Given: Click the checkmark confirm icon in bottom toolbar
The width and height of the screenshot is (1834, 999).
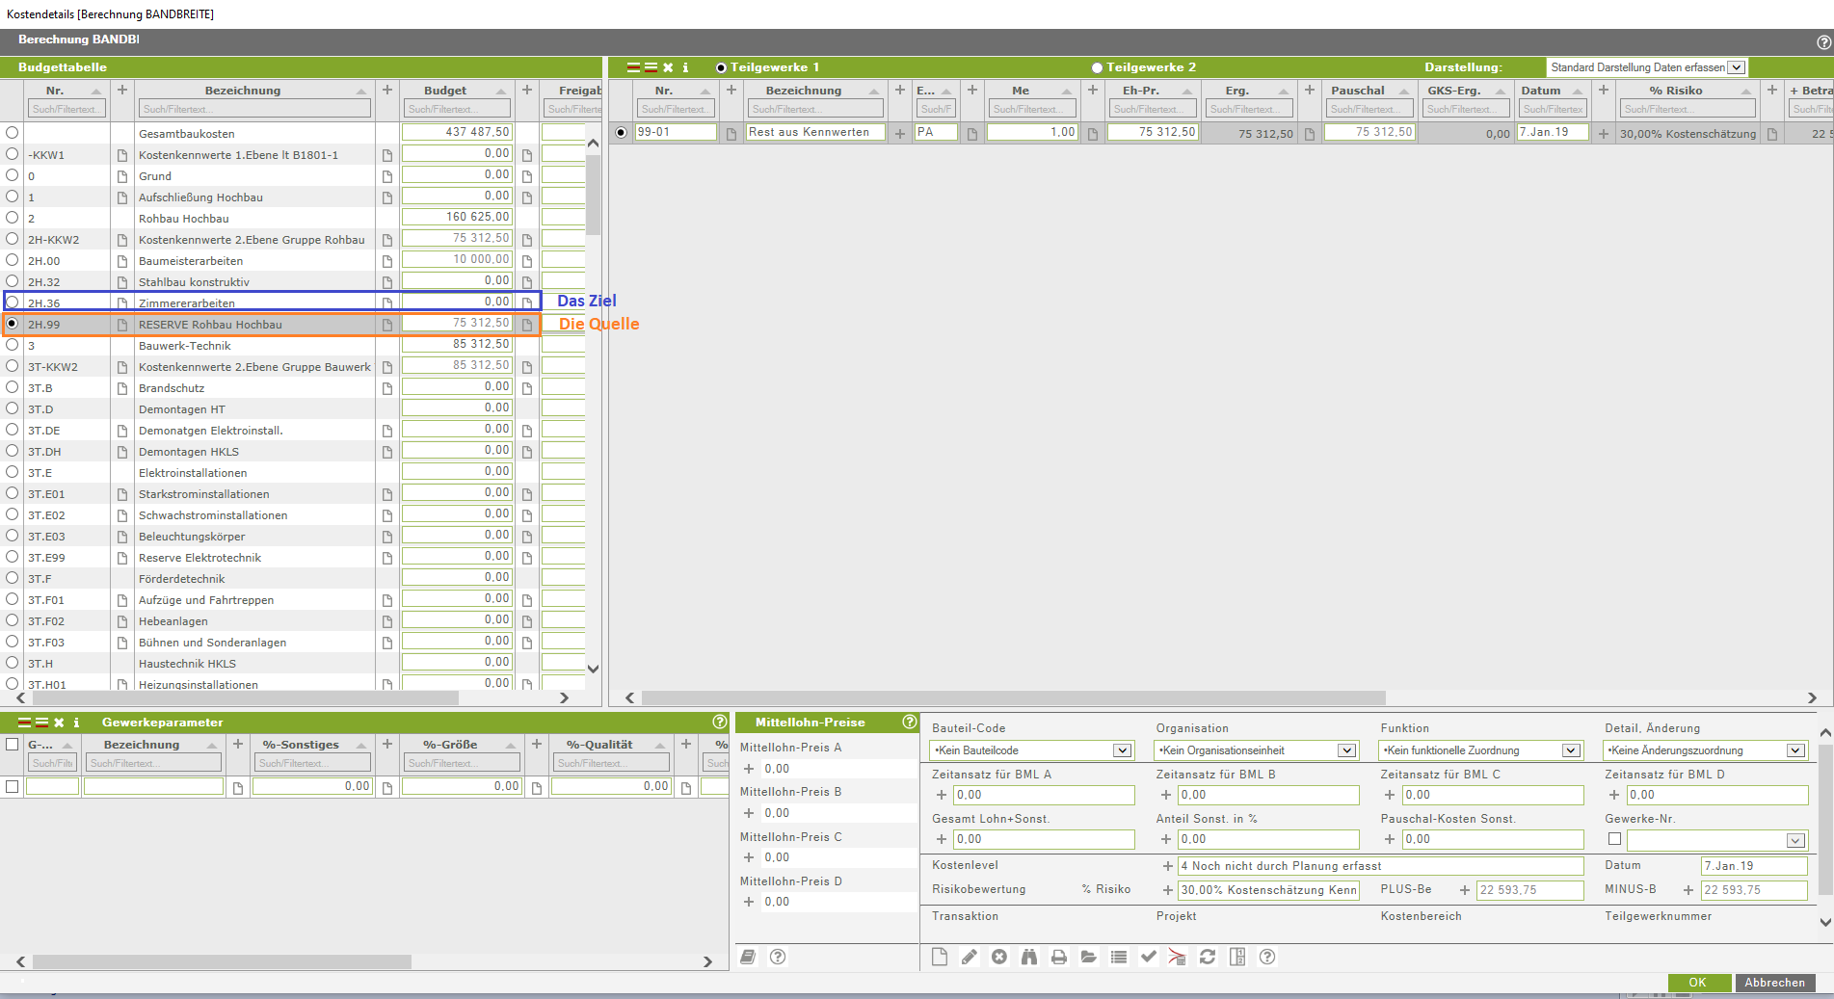Looking at the screenshot, I should coord(1148,957).
